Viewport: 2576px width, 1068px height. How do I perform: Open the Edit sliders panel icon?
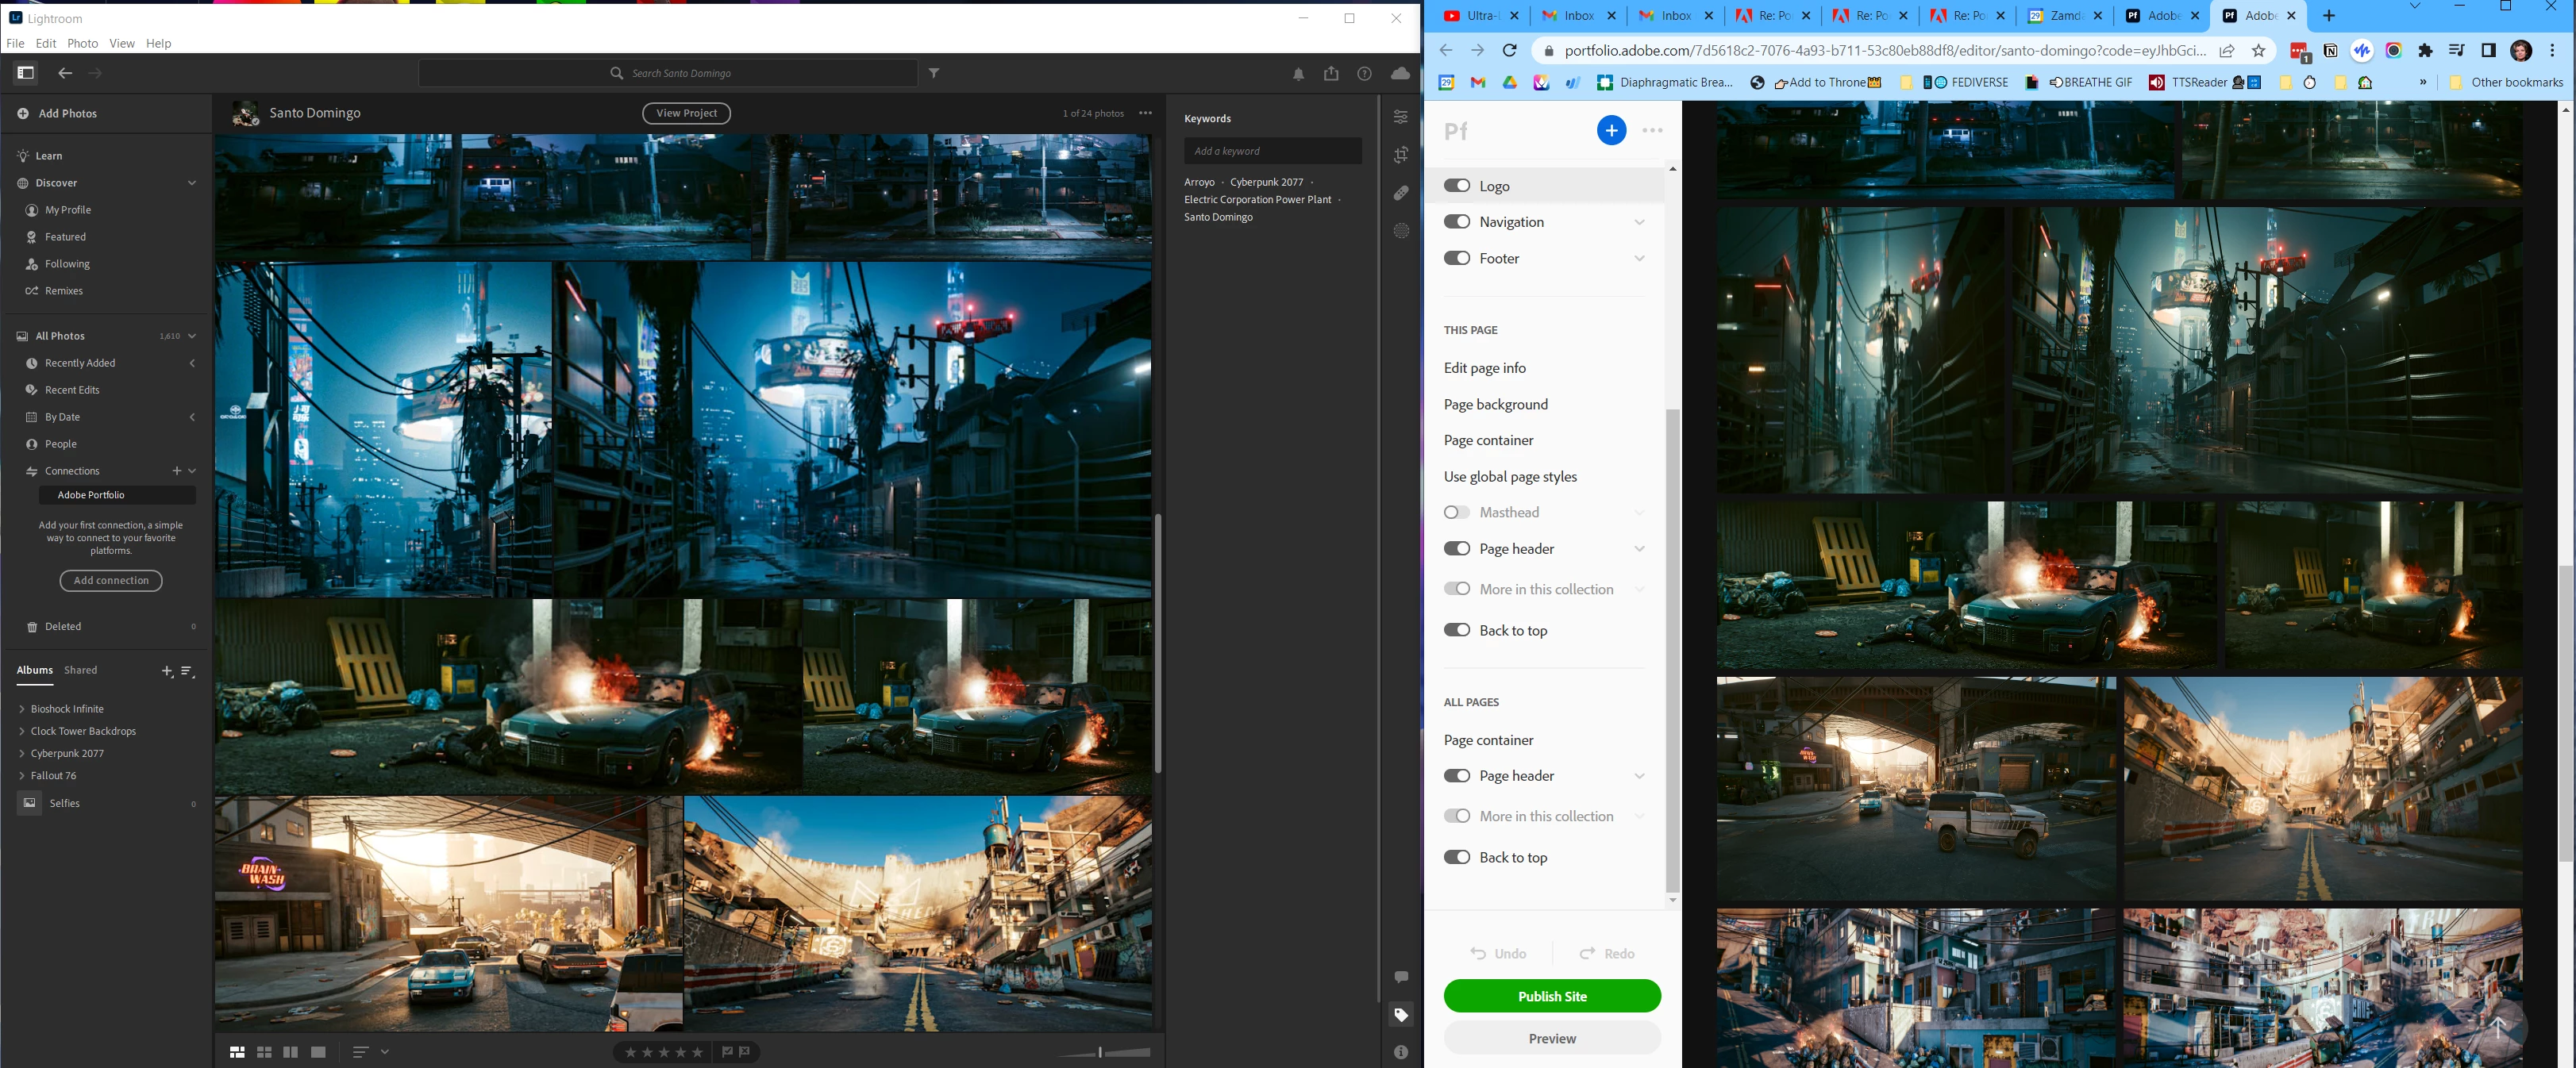point(1401,117)
